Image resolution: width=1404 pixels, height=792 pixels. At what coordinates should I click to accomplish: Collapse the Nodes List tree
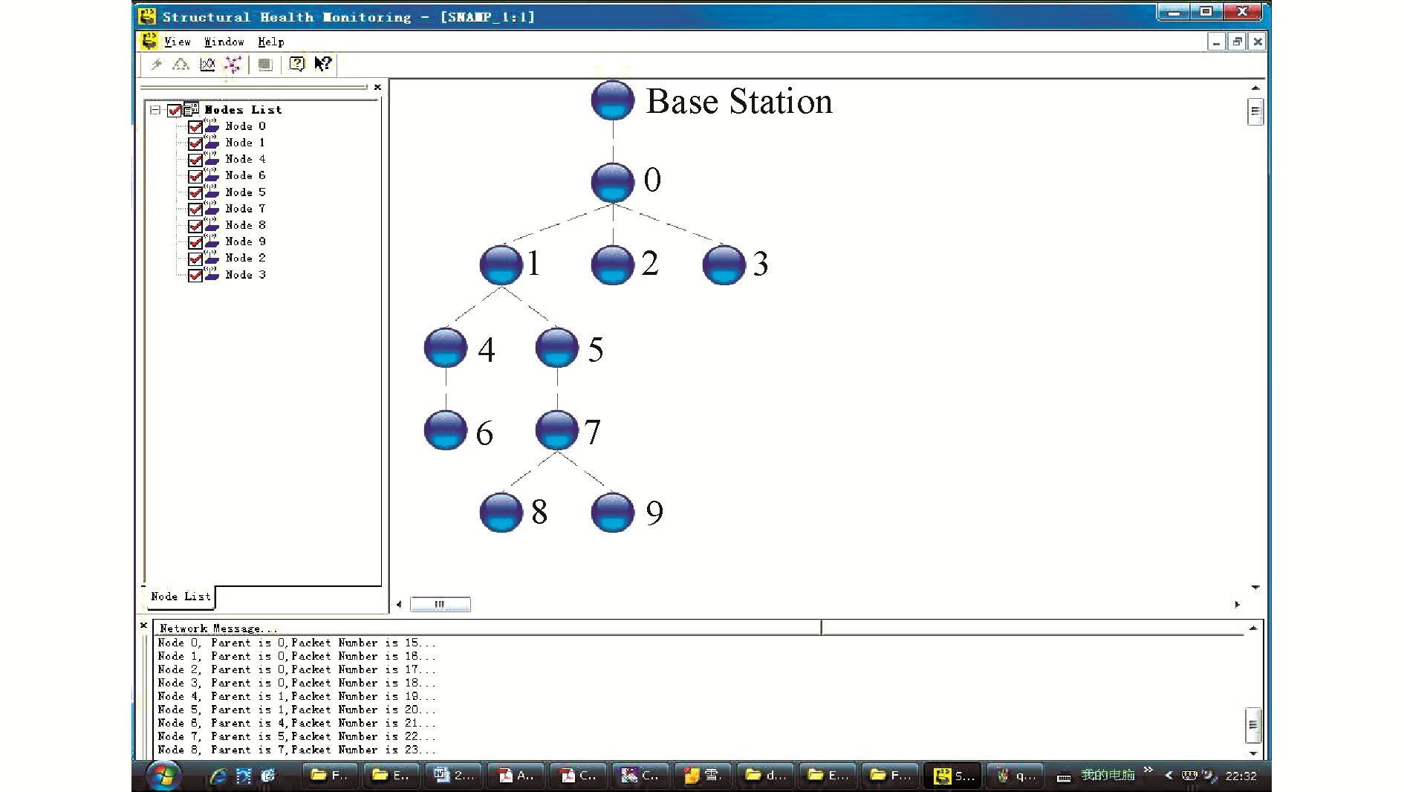(155, 110)
